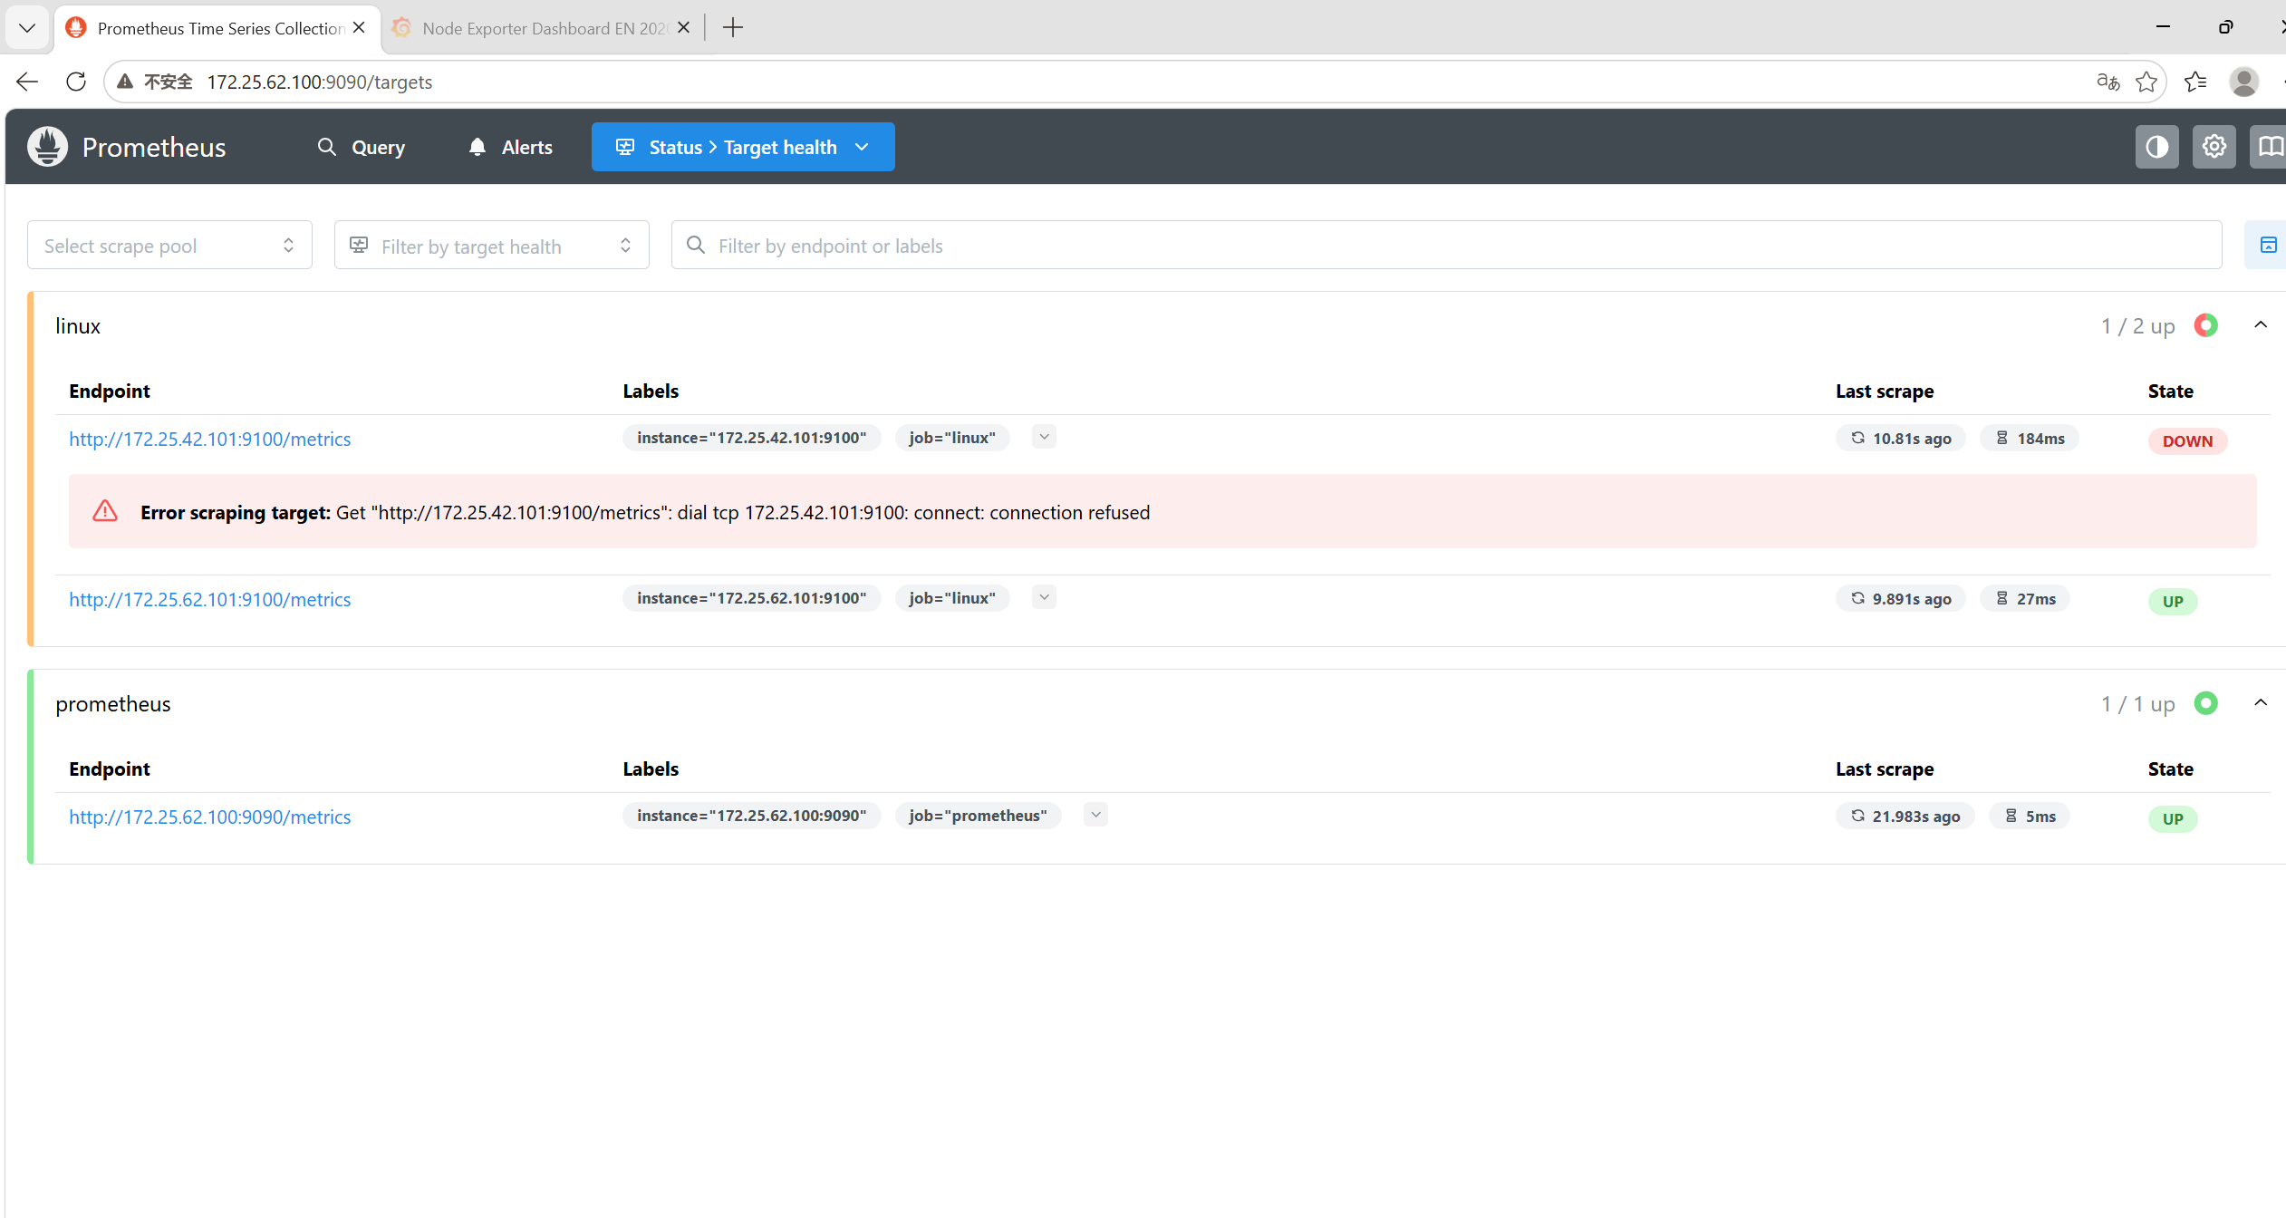Open the browser favorites list icon
2286x1218 pixels.
pos(2195,82)
